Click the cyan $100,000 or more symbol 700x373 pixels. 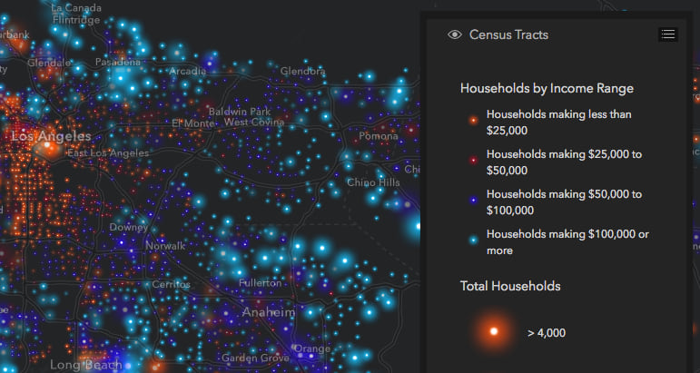[472, 241]
